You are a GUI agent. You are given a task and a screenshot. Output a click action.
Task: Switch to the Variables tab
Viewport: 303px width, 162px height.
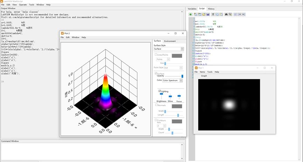tap(192, 9)
